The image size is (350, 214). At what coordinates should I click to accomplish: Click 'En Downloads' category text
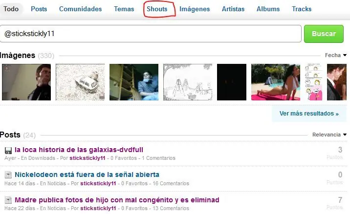click(x=38, y=158)
